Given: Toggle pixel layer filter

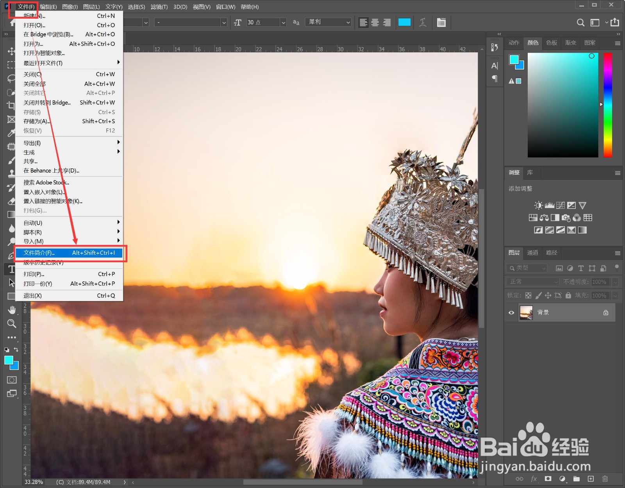Looking at the screenshot, I should click(x=559, y=268).
